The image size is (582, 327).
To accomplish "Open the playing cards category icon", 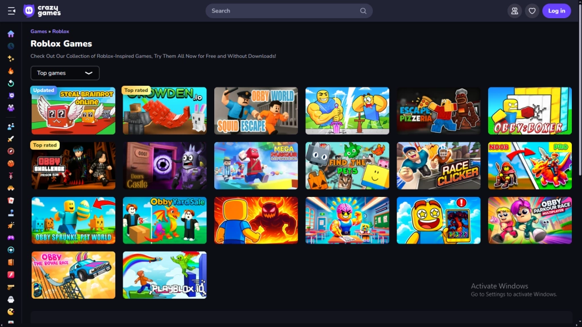I will coord(11,200).
